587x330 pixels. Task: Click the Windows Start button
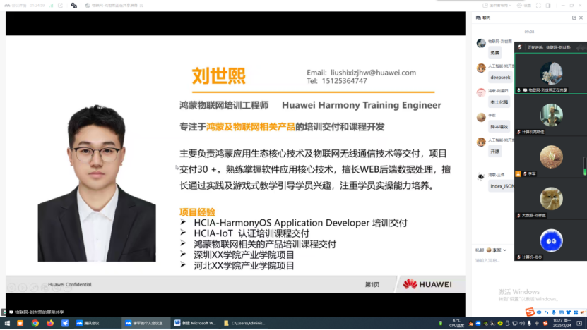[x=6, y=323]
